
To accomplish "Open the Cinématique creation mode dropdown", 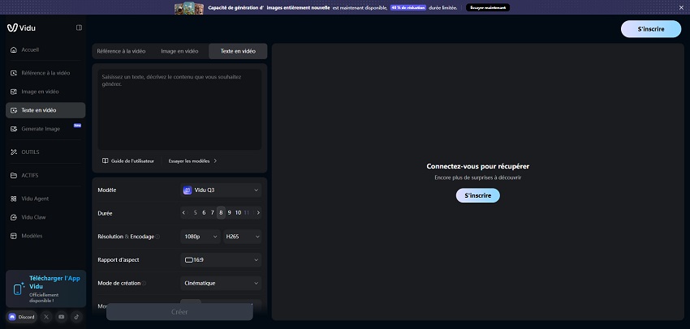I will coord(221,284).
